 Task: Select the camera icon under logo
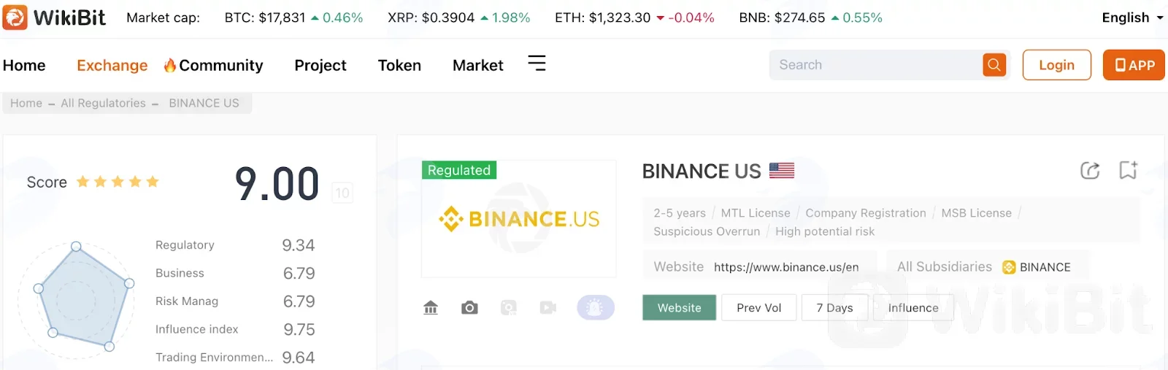[x=469, y=308]
